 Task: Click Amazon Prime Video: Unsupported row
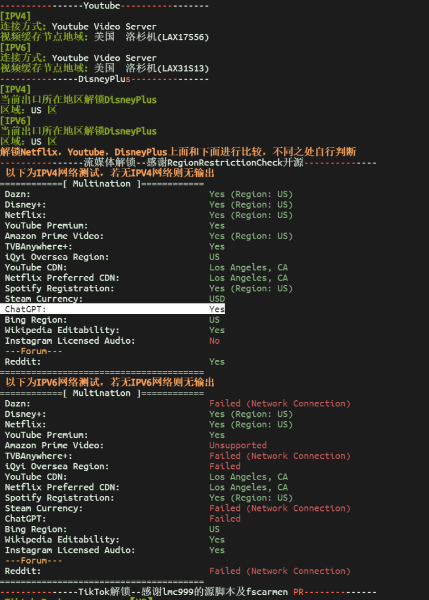(136, 446)
